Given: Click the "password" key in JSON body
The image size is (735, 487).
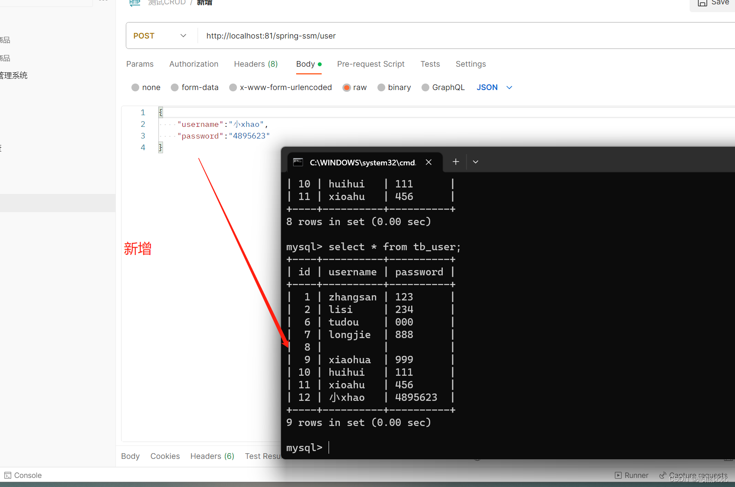Looking at the screenshot, I should (x=200, y=136).
